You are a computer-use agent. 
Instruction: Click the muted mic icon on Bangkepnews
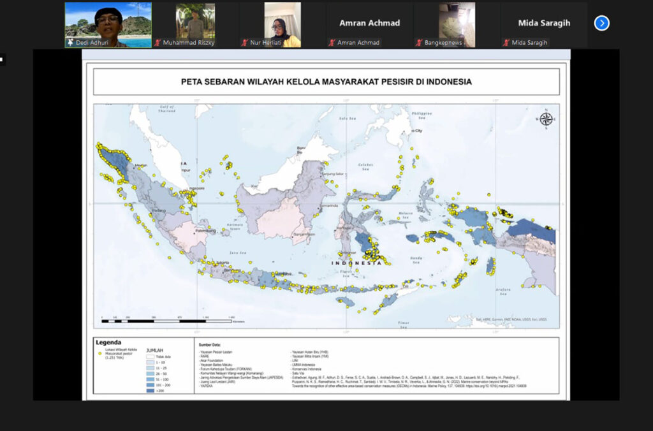click(x=420, y=43)
